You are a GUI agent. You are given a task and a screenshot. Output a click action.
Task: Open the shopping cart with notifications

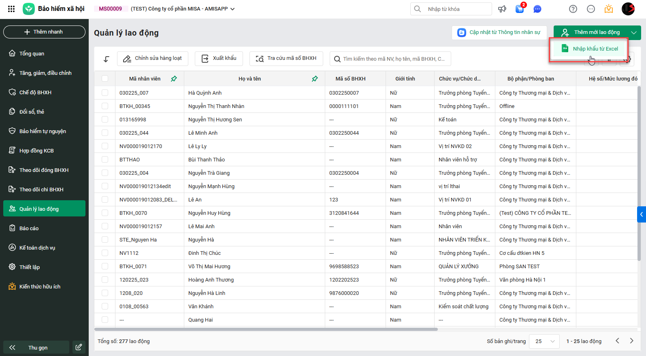coord(520,9)
